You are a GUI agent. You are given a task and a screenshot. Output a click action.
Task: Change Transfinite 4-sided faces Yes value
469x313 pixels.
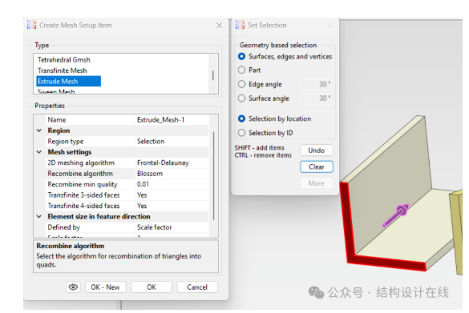click(172, 206)
